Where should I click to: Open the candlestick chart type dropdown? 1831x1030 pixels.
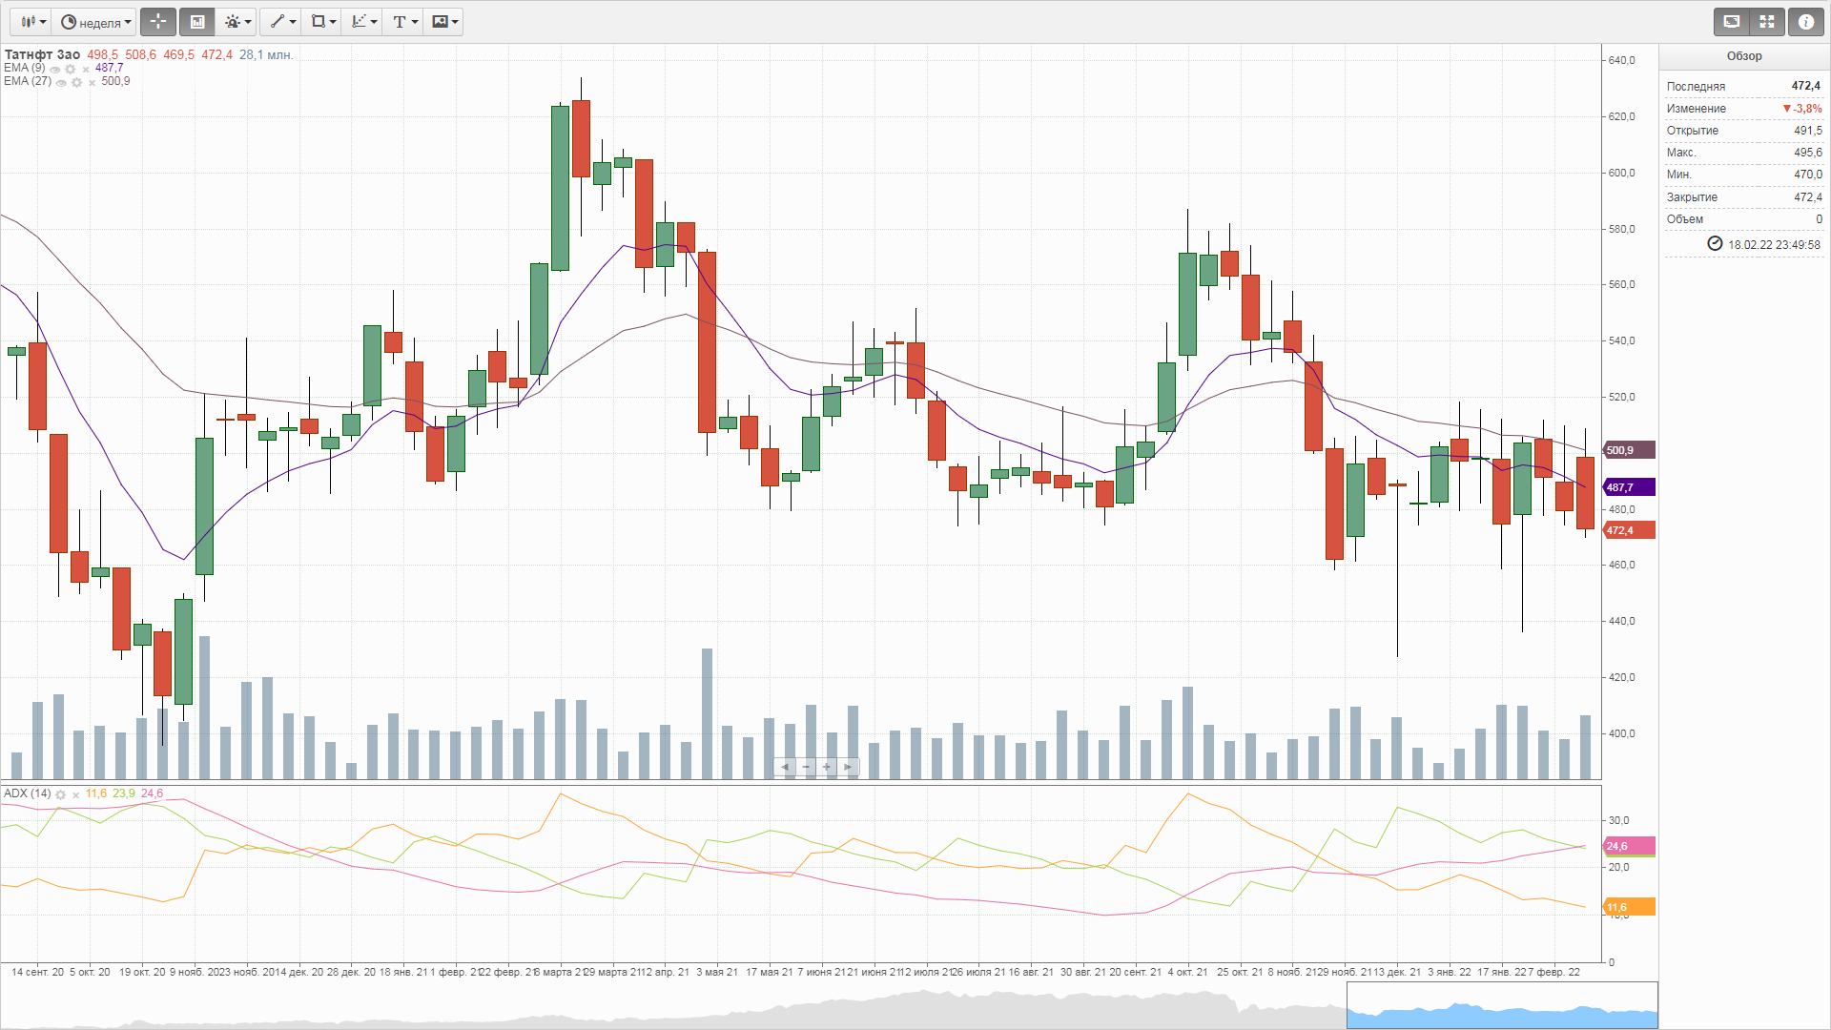click(33, 22)
